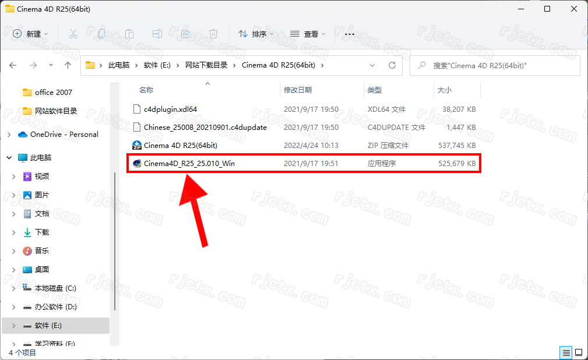Screen dimensions: 588x360
Task: Open the 新建 dropdown menu
Action: coord(31,34)
